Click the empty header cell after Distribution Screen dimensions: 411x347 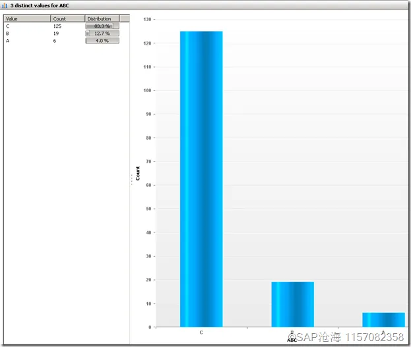coord(125,18)
